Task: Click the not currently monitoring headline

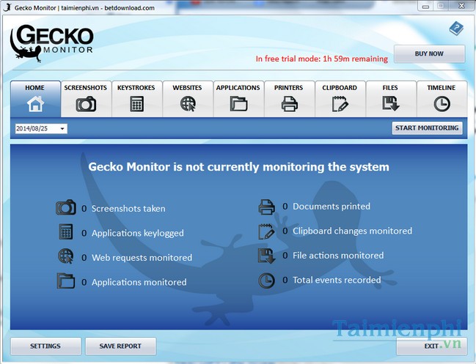Action: [x=238, y=167]
